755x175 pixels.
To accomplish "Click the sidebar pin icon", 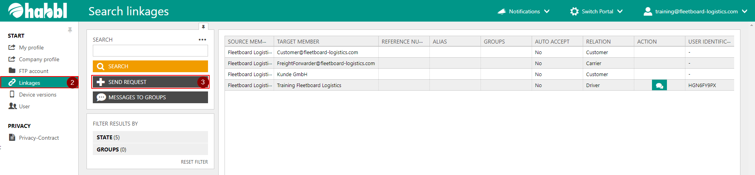I will coord(70,30).
